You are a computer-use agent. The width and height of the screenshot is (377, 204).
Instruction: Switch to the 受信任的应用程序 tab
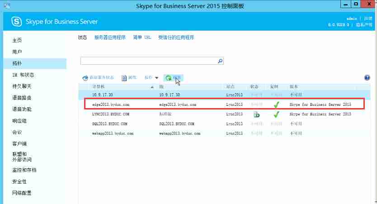pos(176,37)
